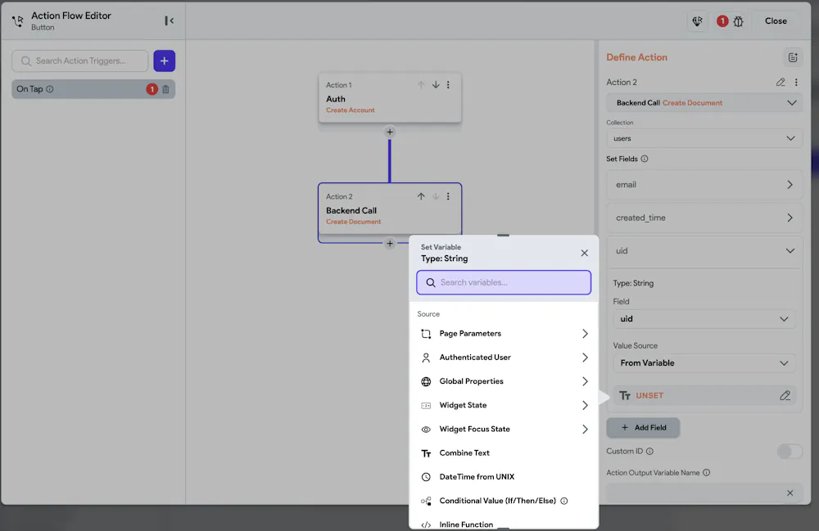819x531 pixels.
Task: Click the Close button in header
Action: click(775, 21)
